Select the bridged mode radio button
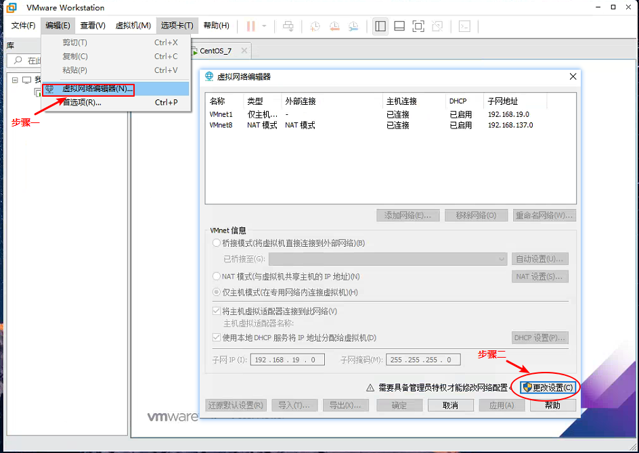The height and width of the screenshot is (453, 639). pos(217,243)
